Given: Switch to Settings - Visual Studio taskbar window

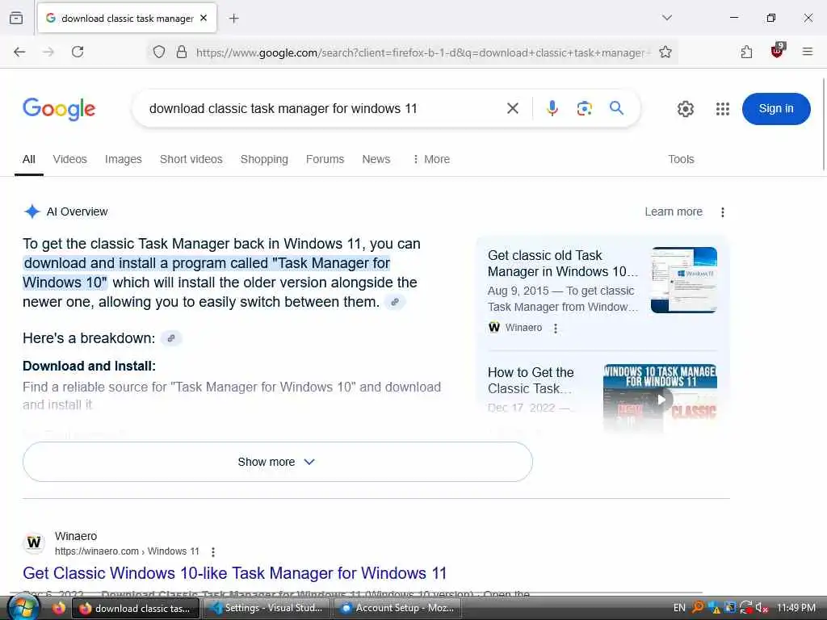Looking at the screenshot, I should [266, 608].
